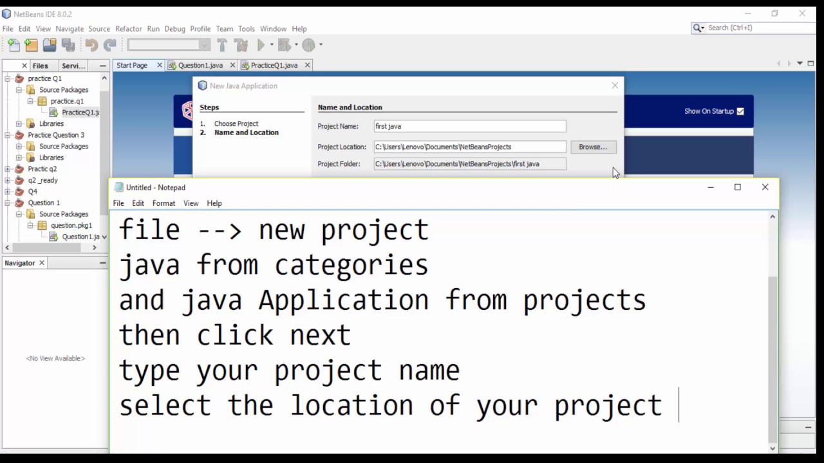Collapse the question.pkg1 package node
The image size is (824, 463).
[31, 225]
